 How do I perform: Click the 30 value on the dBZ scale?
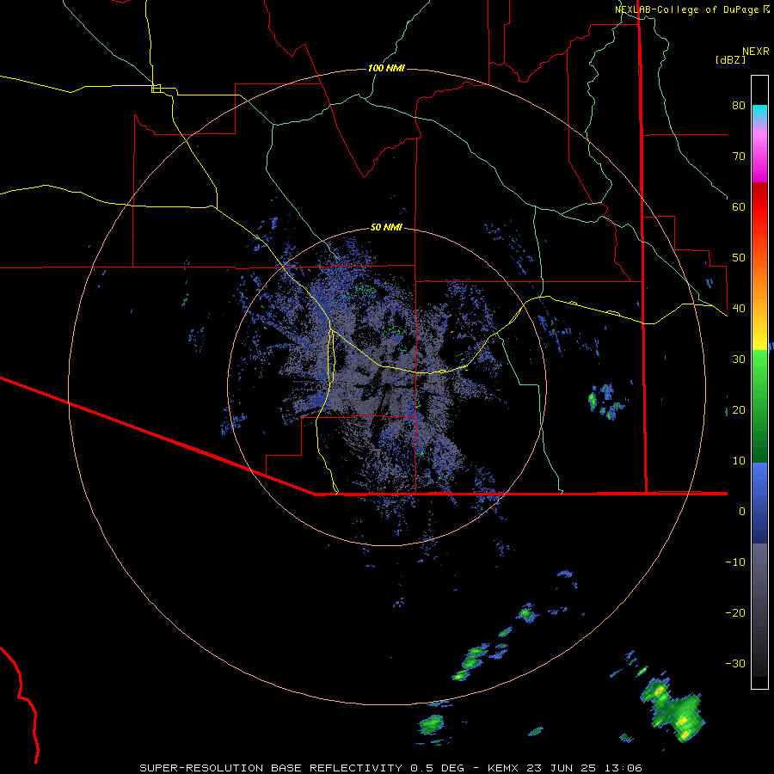pyautogui.click(x=739, y=359)
